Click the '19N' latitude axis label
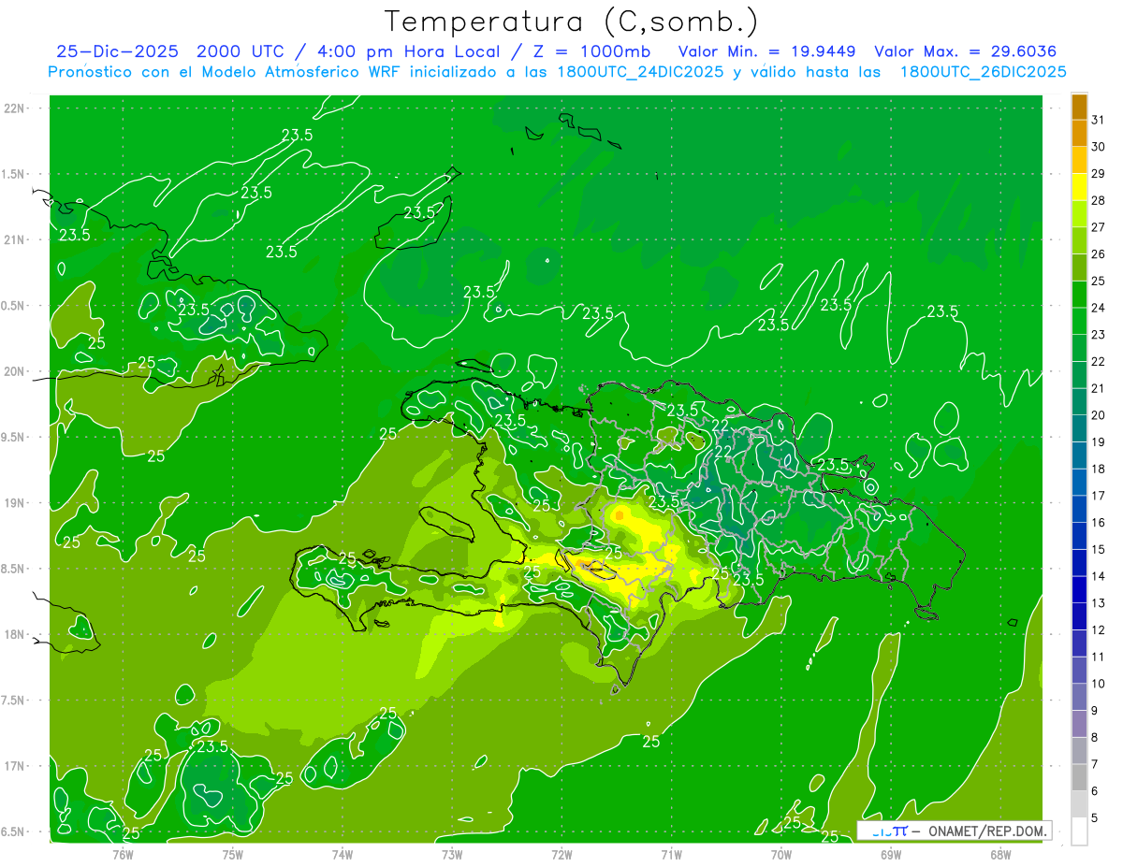The width and height of the screenshot is (1123, 867). (14, 503)
